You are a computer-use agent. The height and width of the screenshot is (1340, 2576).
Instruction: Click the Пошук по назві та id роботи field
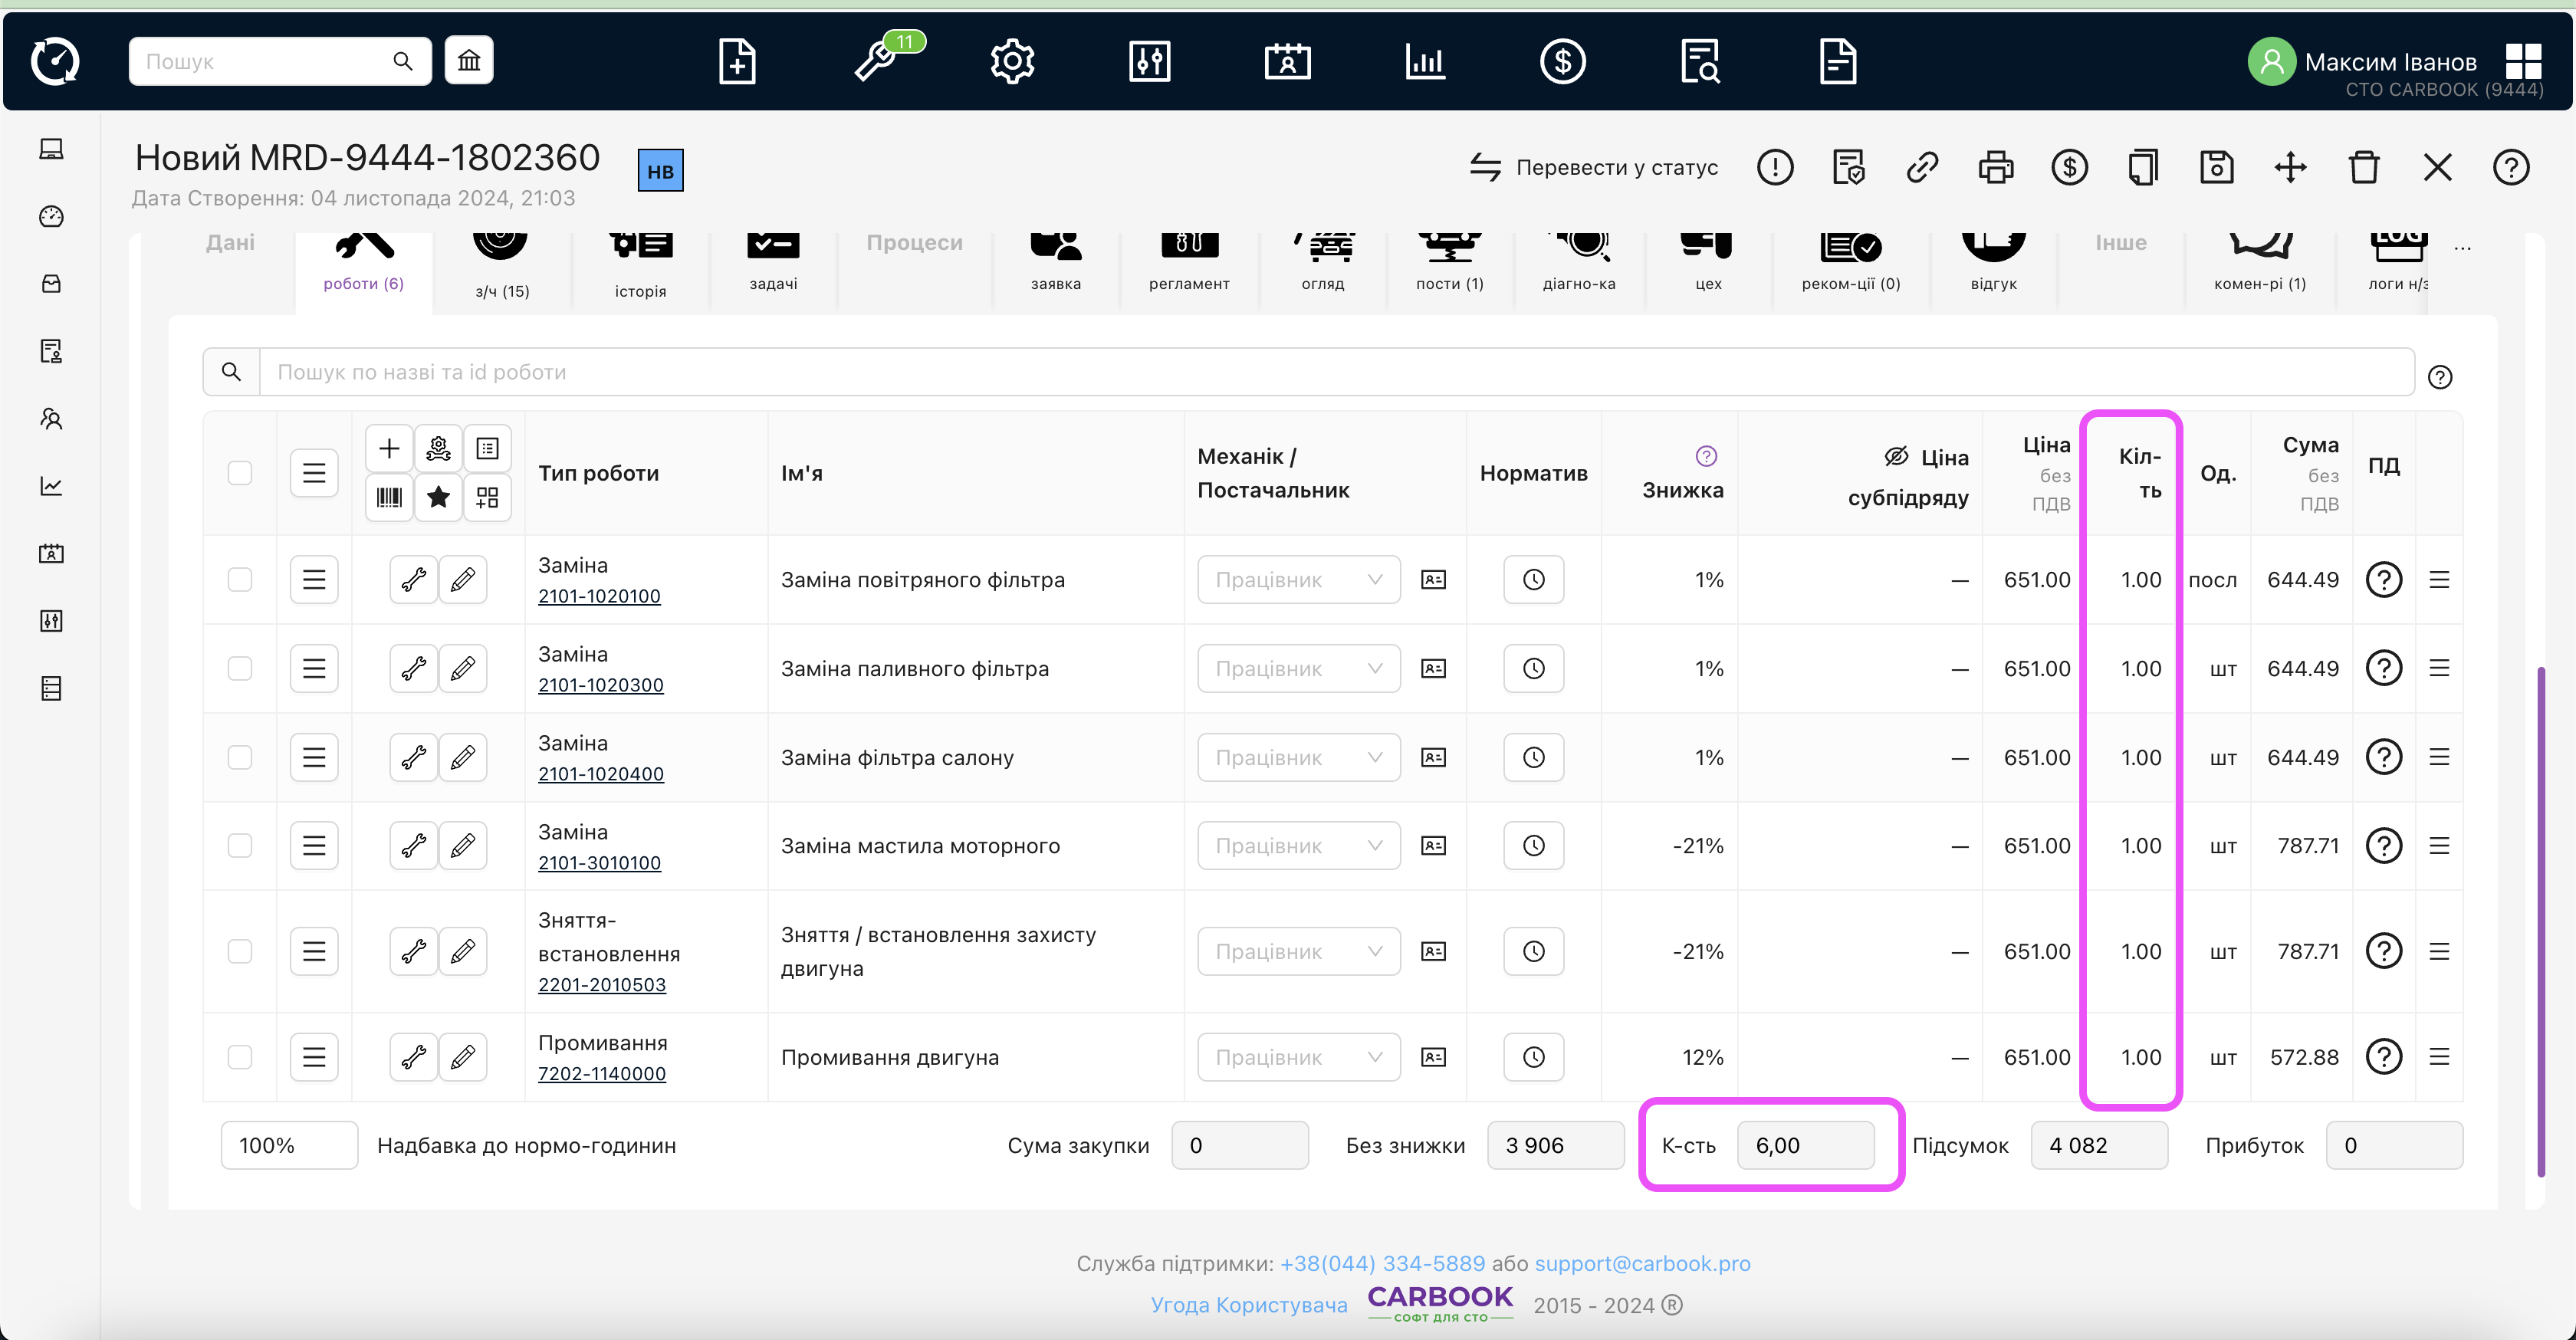(x=1335, y=372)
